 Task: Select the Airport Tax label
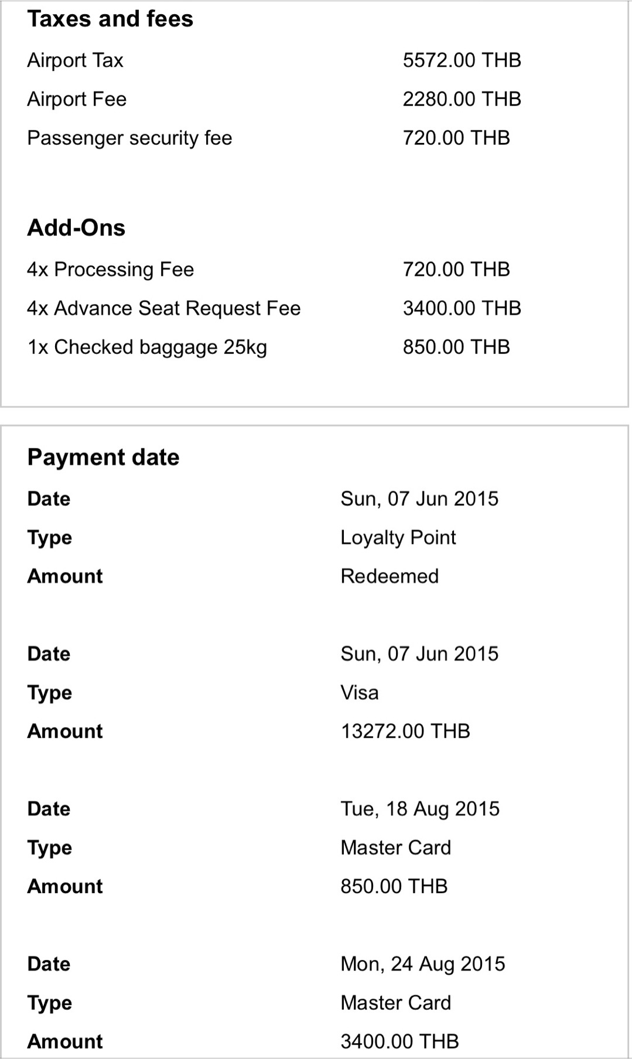tap(76, 60)
